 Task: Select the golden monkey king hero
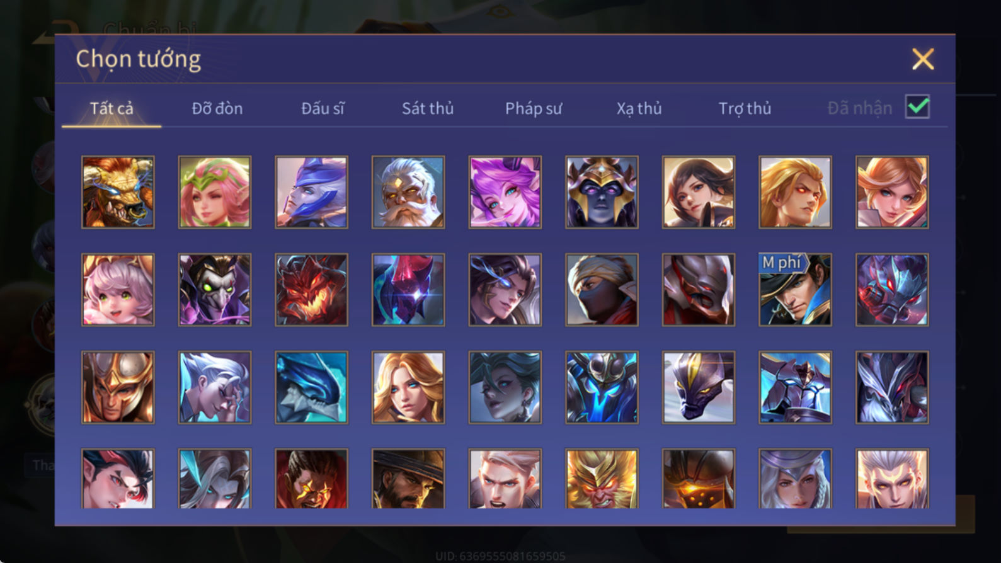tap(602, 479)
